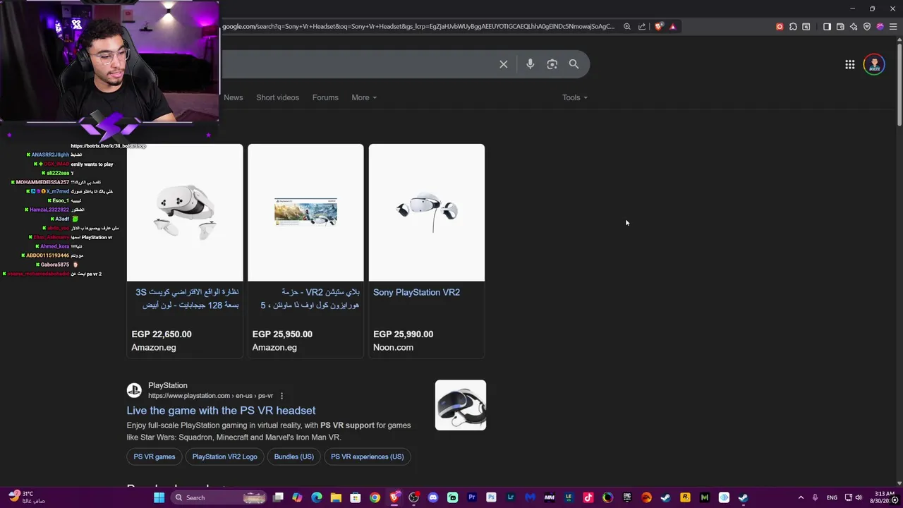Open the EA app from taskbar
This screenshot has height=508, width=903.
[646, 497]
